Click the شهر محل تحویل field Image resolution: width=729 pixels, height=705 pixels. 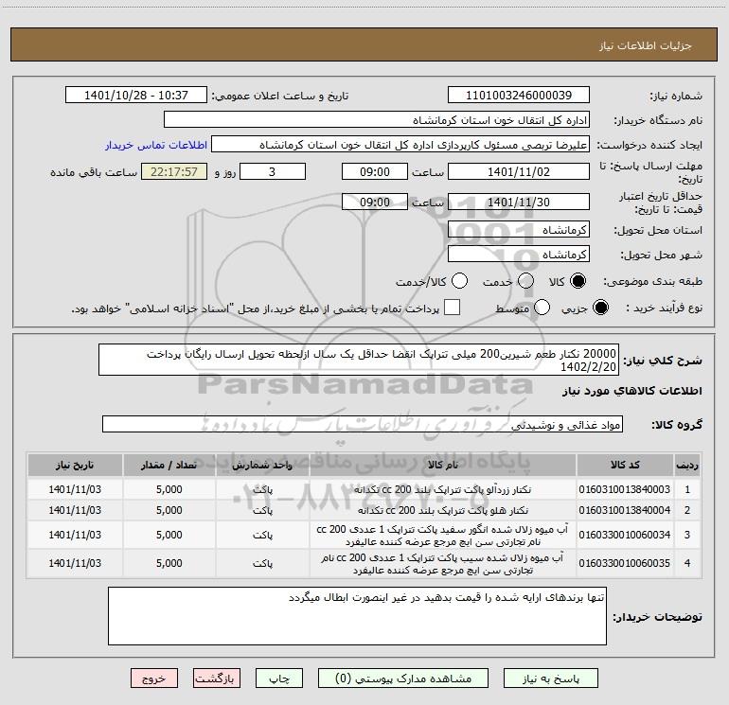point(519,255)
